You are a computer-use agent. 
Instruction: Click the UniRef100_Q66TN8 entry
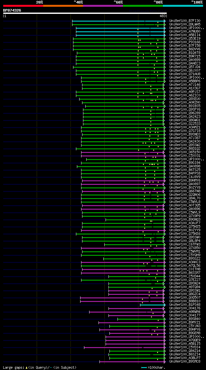coord(185,191)
